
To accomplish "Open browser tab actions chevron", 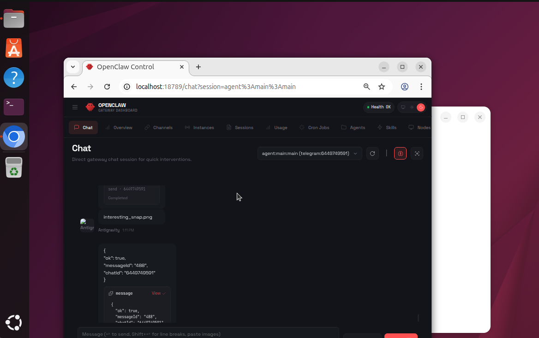I will pyautogui.click(x=73, y=67).
